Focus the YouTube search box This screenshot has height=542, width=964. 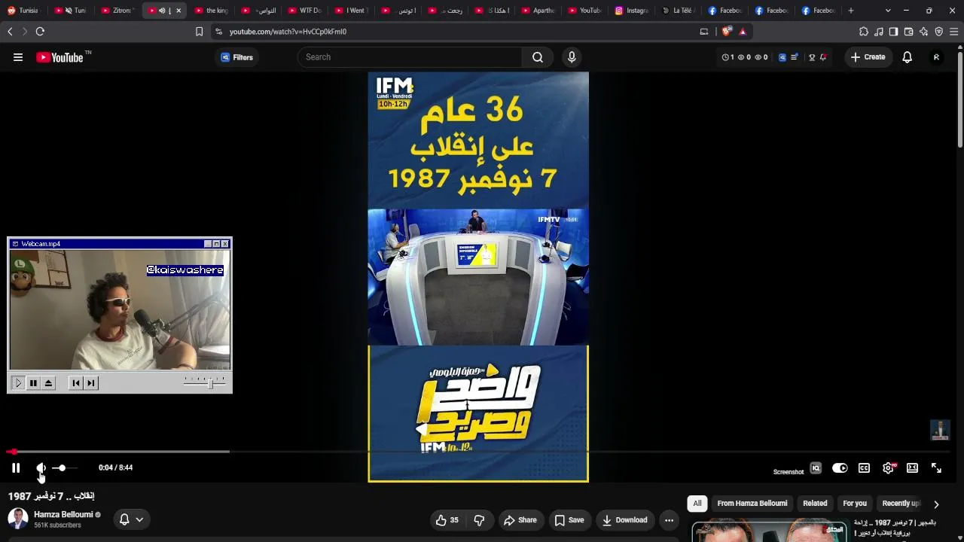[410, 57]
